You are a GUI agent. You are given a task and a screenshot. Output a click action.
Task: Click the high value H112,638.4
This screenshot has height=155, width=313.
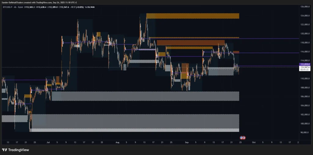41,7
